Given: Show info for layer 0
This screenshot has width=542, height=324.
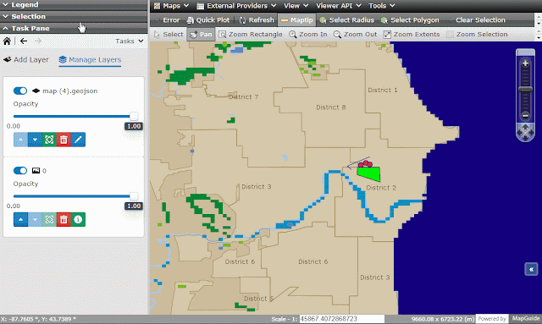Looking at the screenshot, I should pyautogui.click(x=78, y=220).
